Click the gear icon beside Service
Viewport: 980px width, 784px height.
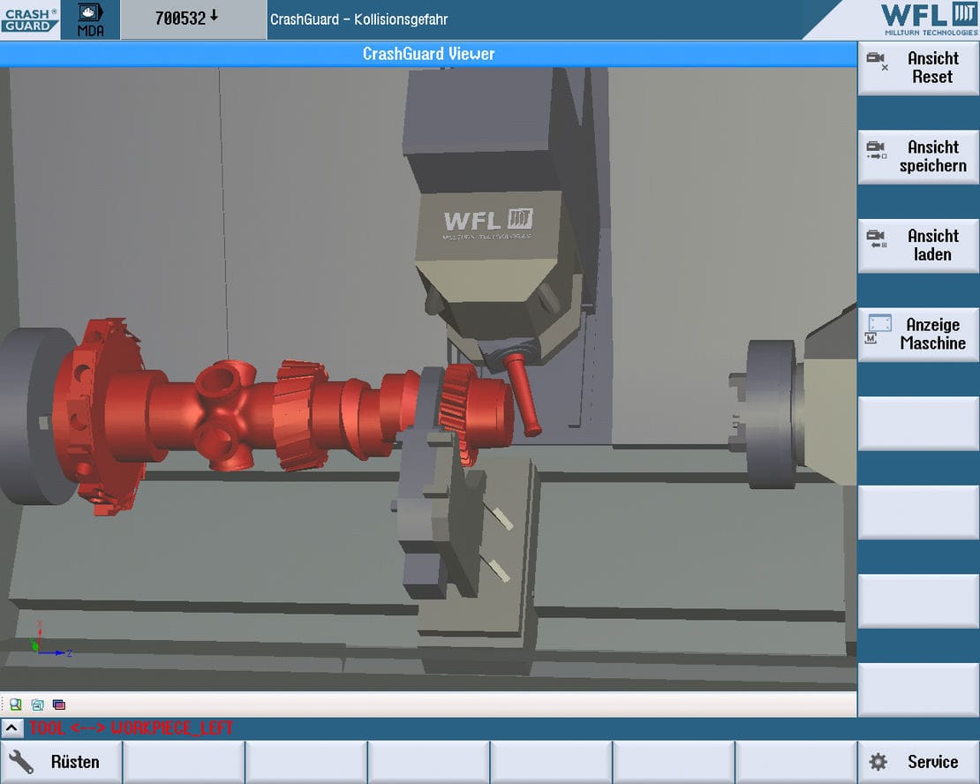click(878, 761)
